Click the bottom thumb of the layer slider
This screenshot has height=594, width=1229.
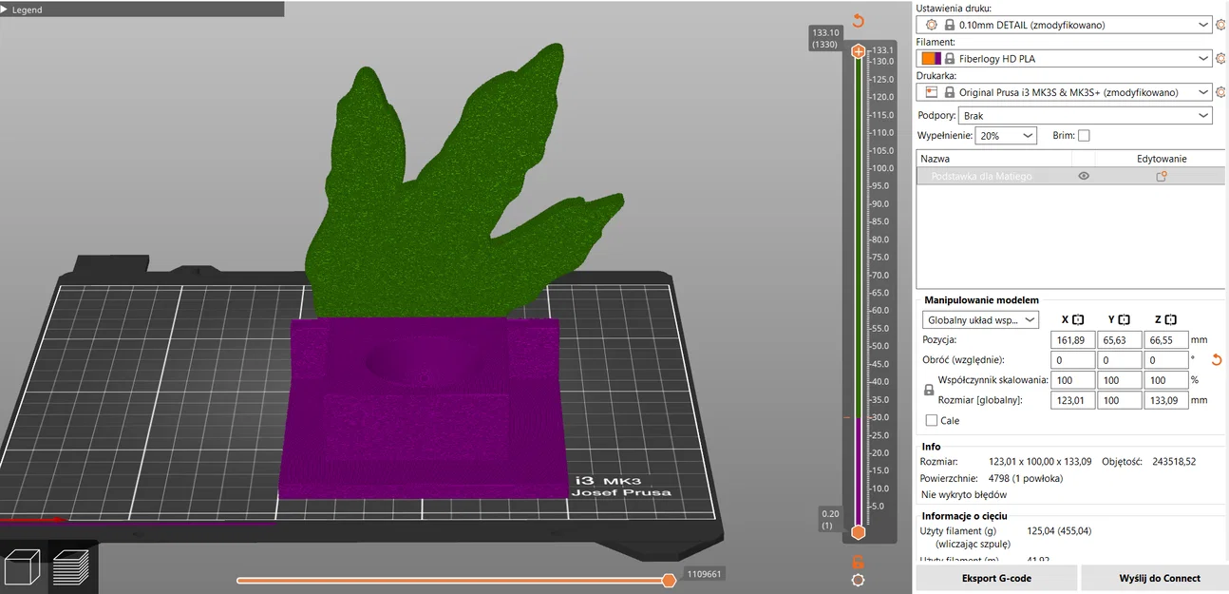click(859, 532)
